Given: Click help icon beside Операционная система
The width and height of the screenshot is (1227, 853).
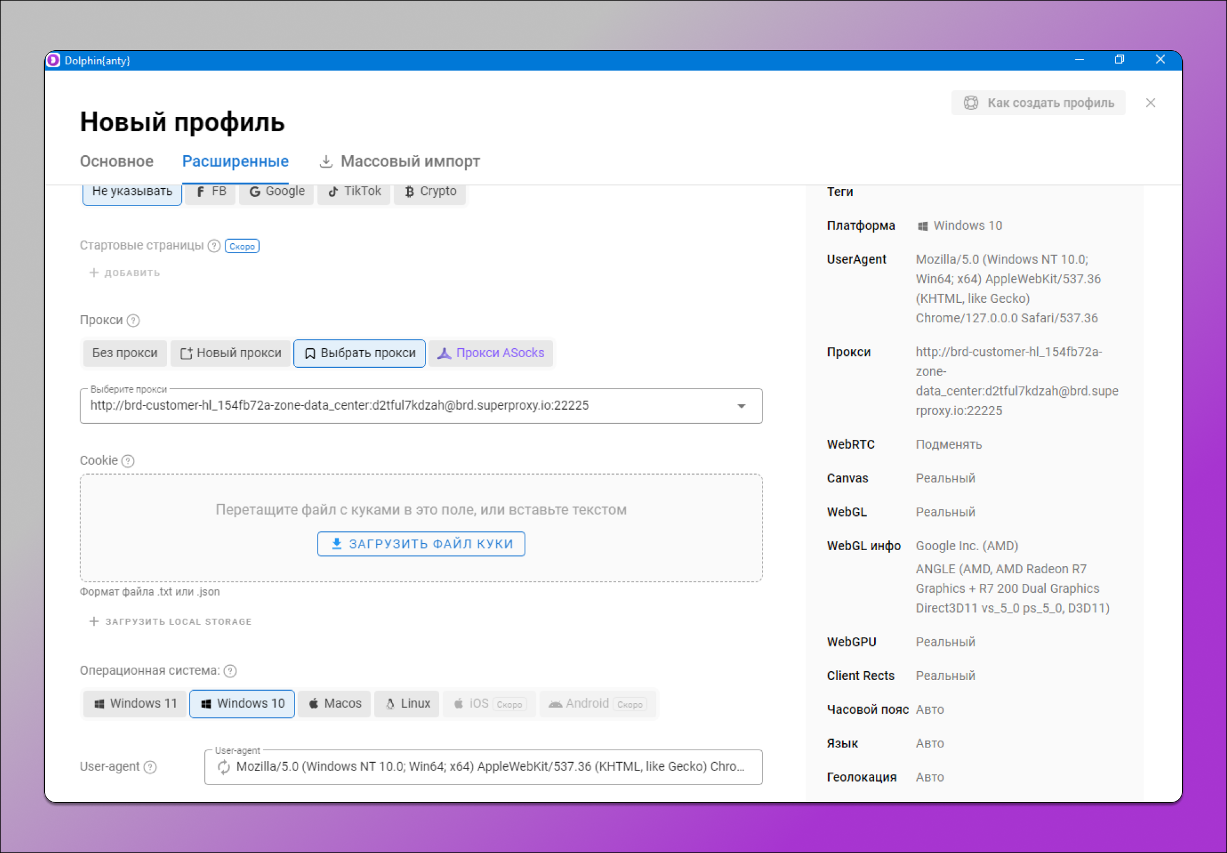Looking at the screenshot, I should click(x=231, y=671).
